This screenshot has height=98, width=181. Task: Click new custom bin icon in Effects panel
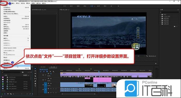click(175, 26)
